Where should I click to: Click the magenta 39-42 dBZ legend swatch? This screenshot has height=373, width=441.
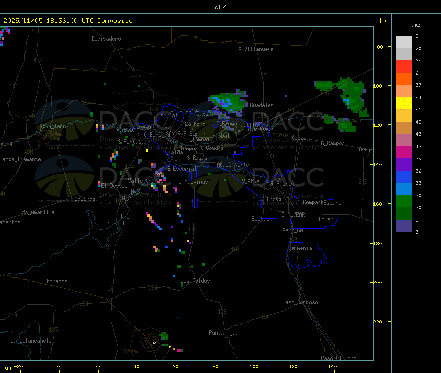tap(404, 152)
